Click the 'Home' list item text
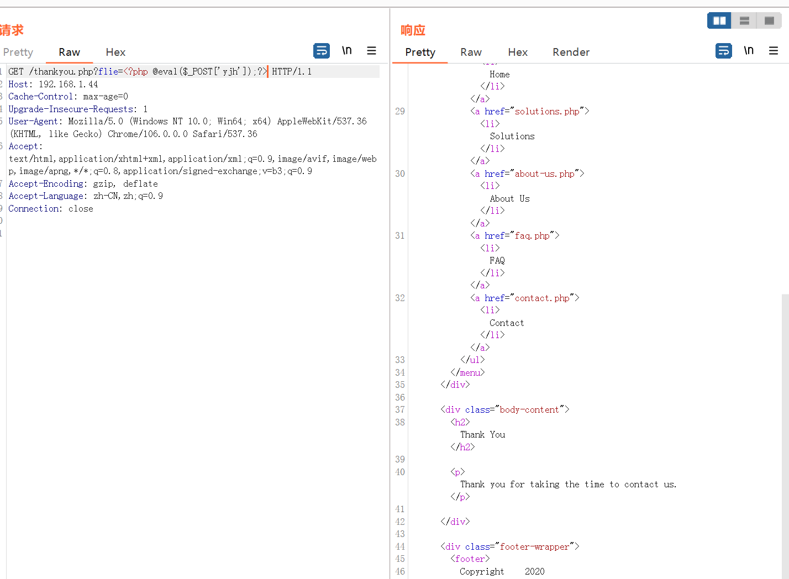 point(499,74)
